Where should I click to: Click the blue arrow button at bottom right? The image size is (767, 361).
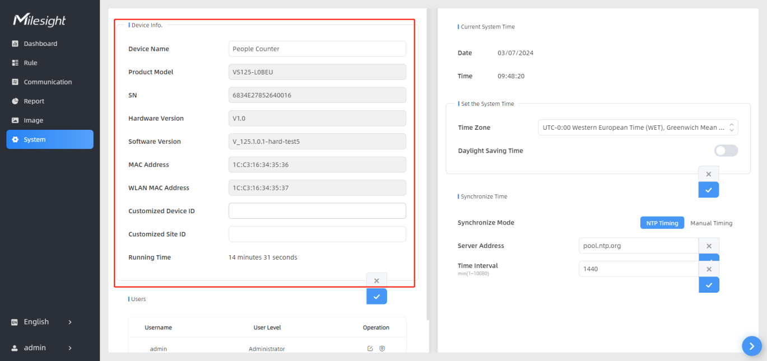pyautogui.click(x=751, y=346)
